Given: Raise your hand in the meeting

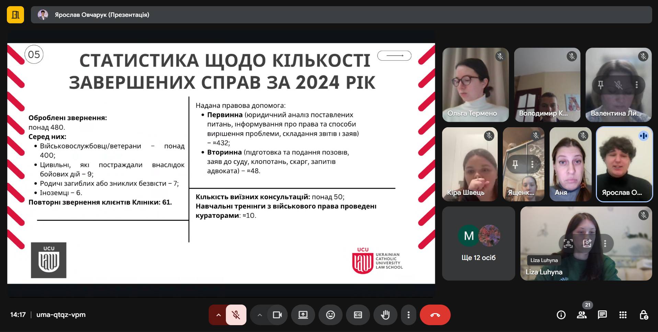Looking at the screenshot, I should tap(385, 315).
